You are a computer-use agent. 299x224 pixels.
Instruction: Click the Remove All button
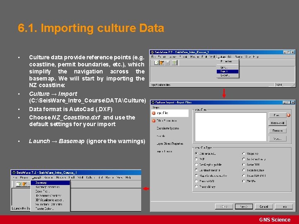pyautogui.click(x=277, y=123)
